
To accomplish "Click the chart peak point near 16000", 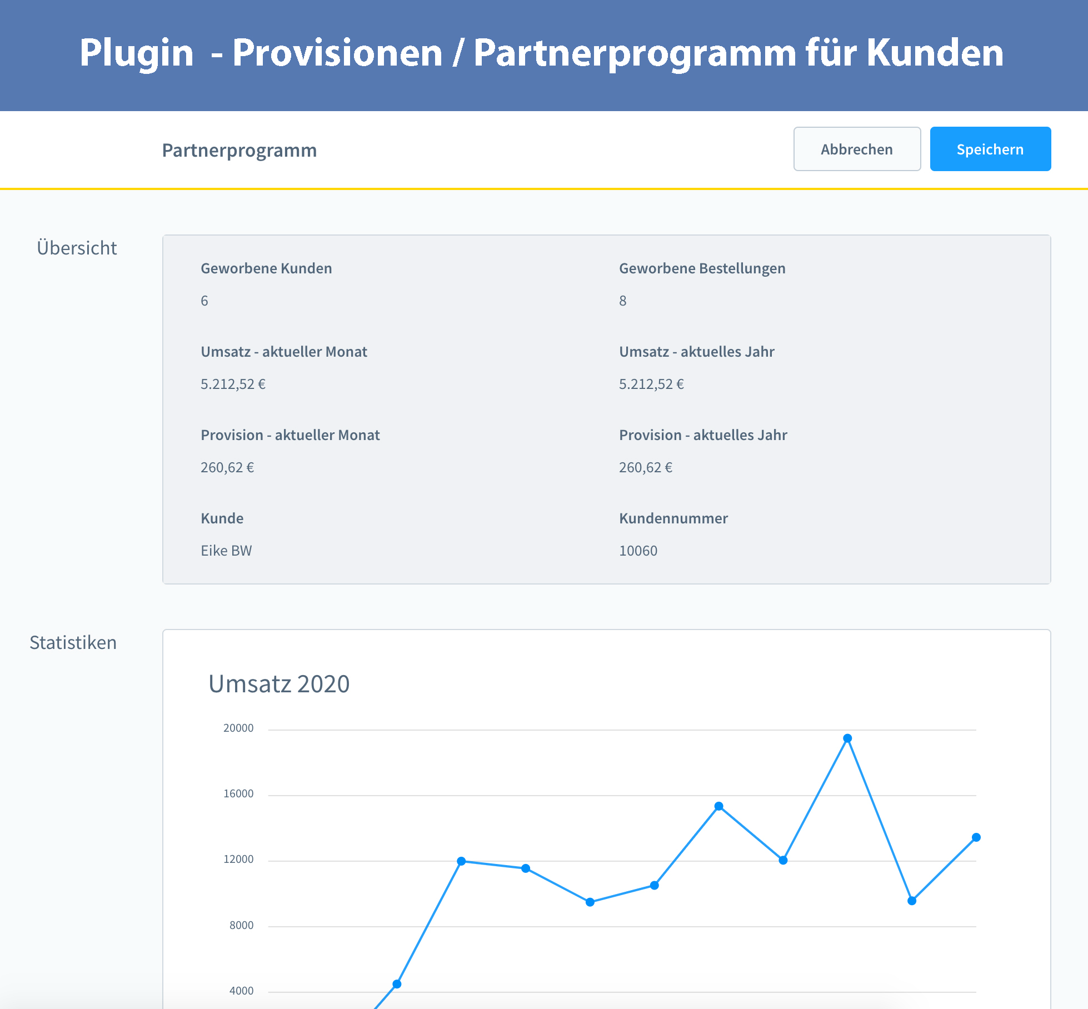I will [x=718, y=806].
